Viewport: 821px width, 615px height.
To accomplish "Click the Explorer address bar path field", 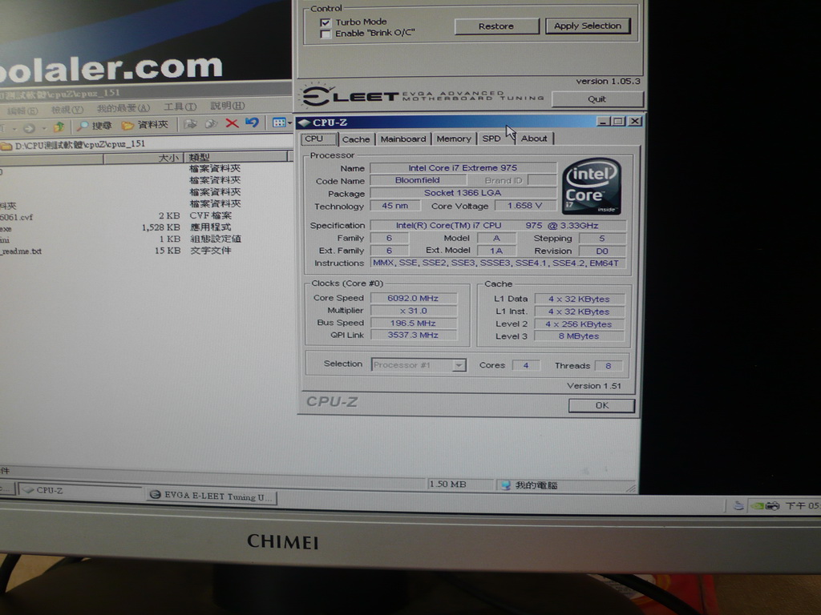I will click(x=147, y=145).
